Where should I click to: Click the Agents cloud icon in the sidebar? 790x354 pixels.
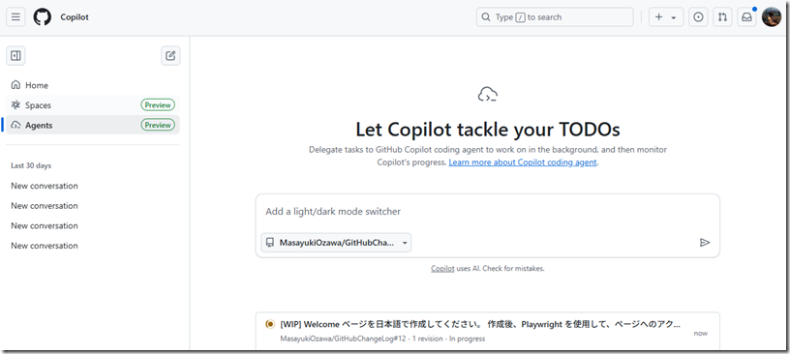[x=15, y=125]
